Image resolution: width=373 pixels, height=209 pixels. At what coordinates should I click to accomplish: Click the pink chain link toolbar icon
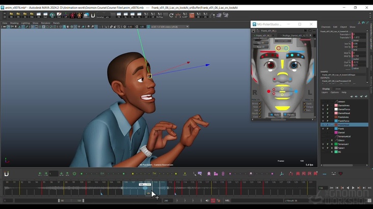[x=223, y=173]
